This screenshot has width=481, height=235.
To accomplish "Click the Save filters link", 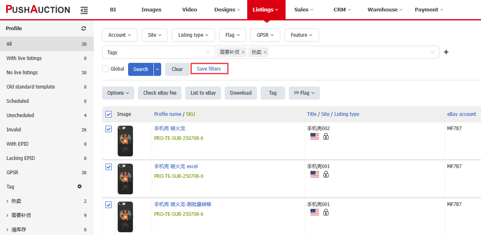I will click(x=208, y=69).
